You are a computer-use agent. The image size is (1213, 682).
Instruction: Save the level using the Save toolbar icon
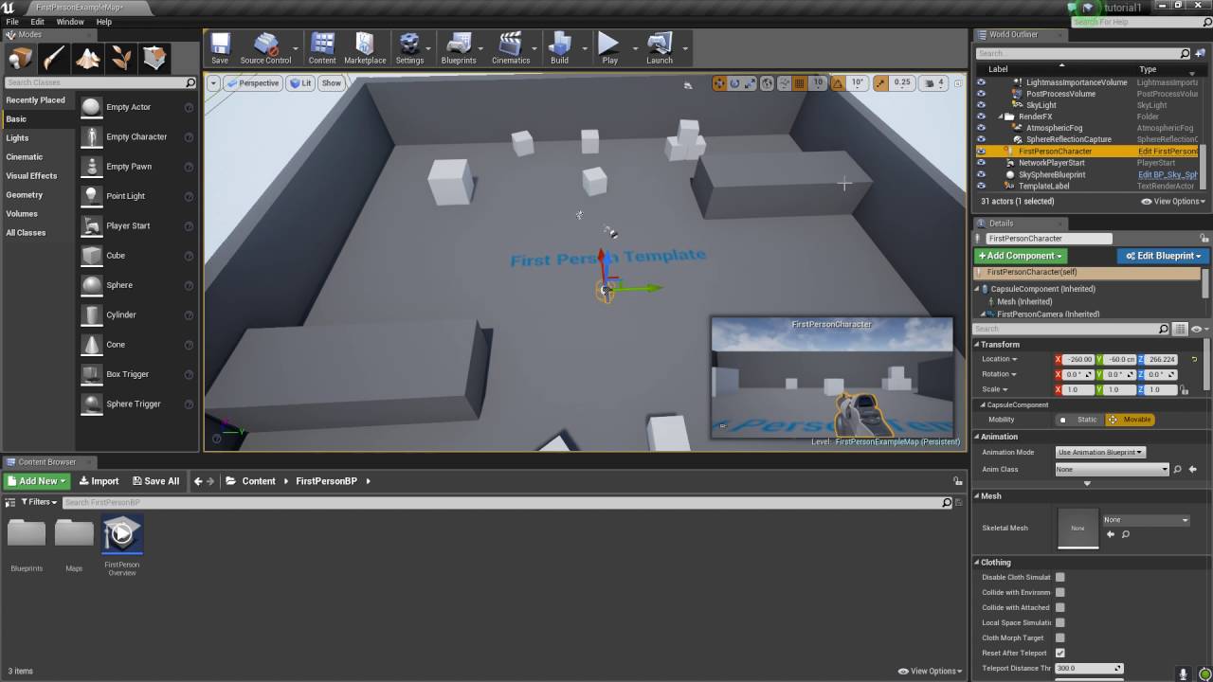(220, 48)
